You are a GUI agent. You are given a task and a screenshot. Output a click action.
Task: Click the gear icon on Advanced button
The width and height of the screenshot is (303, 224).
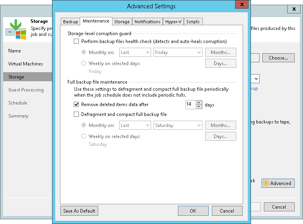266,183
